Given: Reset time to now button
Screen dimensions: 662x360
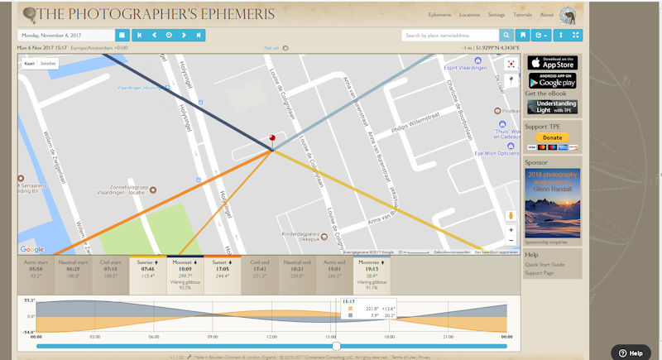Looking at the screenshot, I should pos(169,35).
